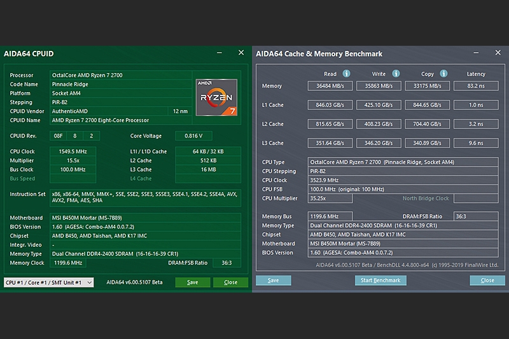509x339 pixels.
Task: Click benchmark CPU Clock field 3523.9 MHz
Action: (x=403, y=180)
